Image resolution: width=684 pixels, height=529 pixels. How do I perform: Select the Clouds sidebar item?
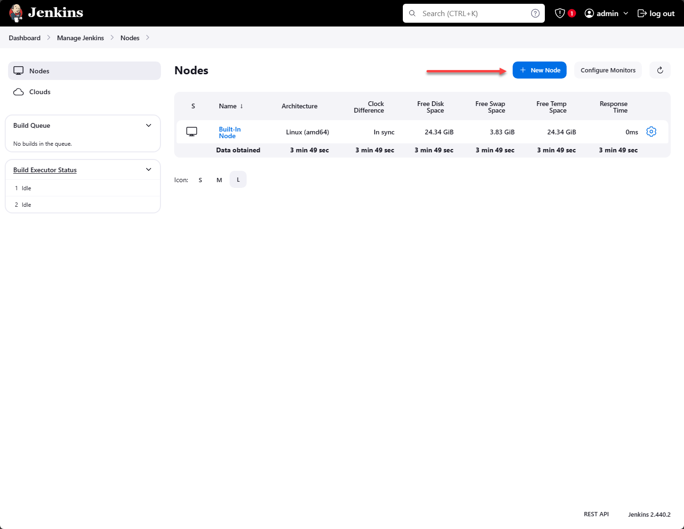click(x=85, y=92)
